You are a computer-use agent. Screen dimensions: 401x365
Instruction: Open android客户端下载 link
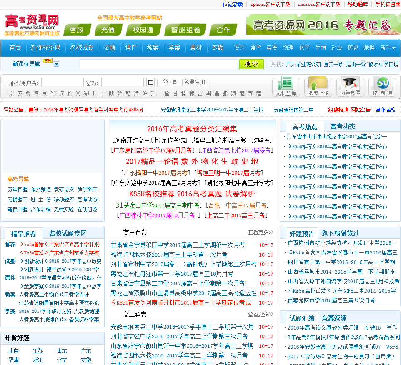[319, 4]
